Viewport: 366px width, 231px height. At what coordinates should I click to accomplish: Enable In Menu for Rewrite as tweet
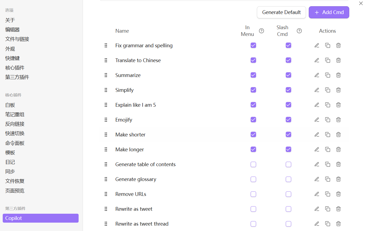click(x=253, y=209)
